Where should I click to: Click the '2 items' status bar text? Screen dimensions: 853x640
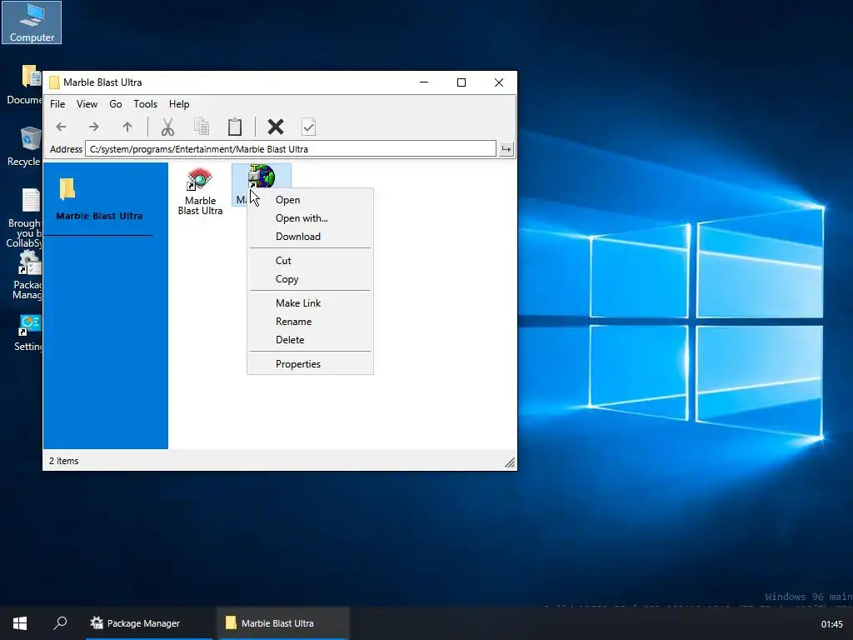tap(63, 461)
